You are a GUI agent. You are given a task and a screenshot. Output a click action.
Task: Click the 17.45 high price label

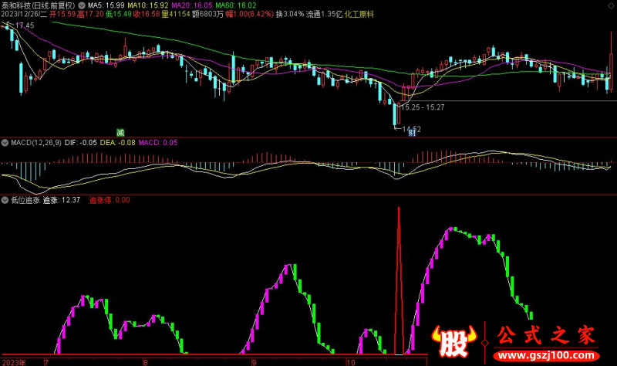point(25,25)
